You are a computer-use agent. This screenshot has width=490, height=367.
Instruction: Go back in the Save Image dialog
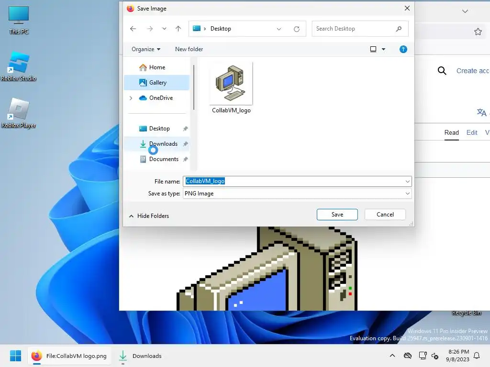tap(133, 29)
